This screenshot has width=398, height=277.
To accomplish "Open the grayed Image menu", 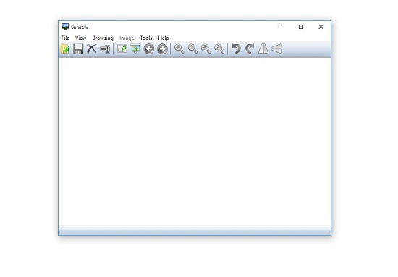I will pos(127,38).
